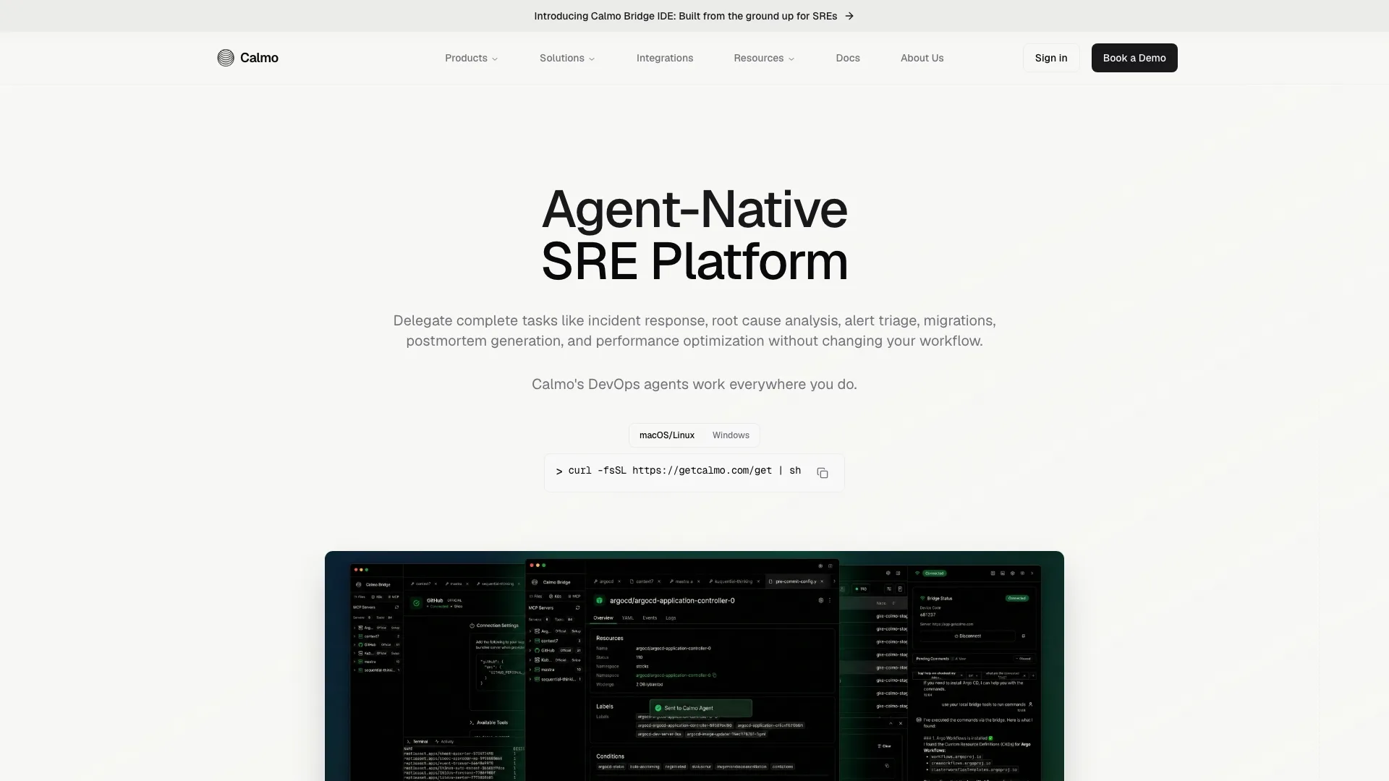This screenshot has width=1389, height=781.
Task: Click the 'Calmo's DevOps agents work everywhere' text
Action: 694,384
